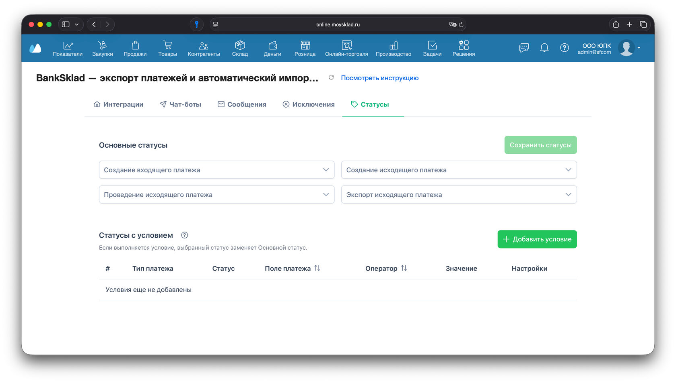Switch to the Исключения tab
Viewport: 676px width, 383px height.
tap(309, 104)
